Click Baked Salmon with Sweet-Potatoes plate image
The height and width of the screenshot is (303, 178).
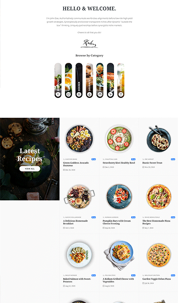[x=79, y=255]
